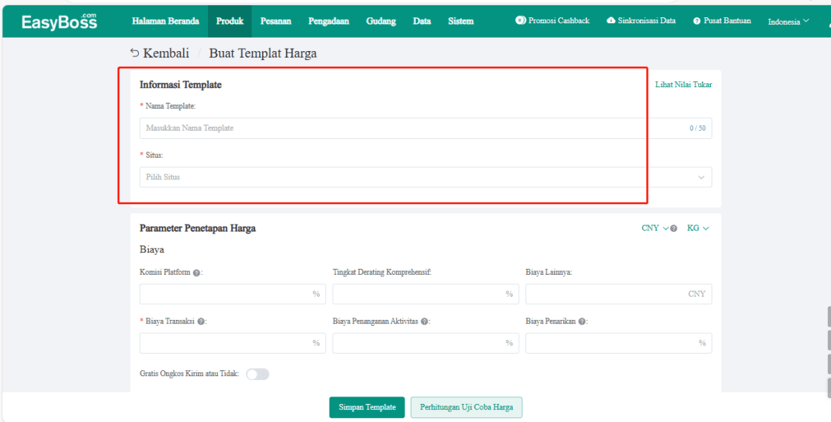Click help icon beside CNY currency
Screen dimensions: 831x422
[673, 228]
